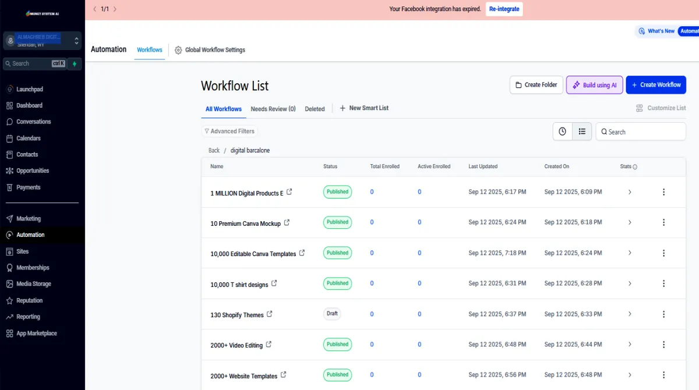Click the Create Folder button
The height and width of the screenshot is (390, 699).
tap(536, 85)
